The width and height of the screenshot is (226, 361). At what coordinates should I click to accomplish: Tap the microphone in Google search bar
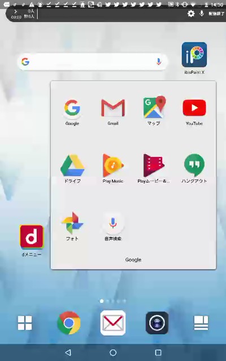coord(158,61)
